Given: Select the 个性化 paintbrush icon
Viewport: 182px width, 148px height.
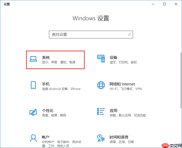Looking at the screenshot, I should [x=33, y=112].
